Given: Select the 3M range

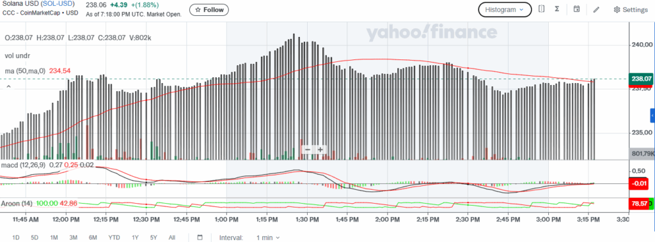Looking at the screenshot, I should tap(73, 238).
